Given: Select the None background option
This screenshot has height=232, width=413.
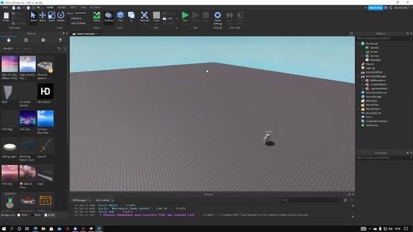Looking at the screenshot, I should 49,215.
